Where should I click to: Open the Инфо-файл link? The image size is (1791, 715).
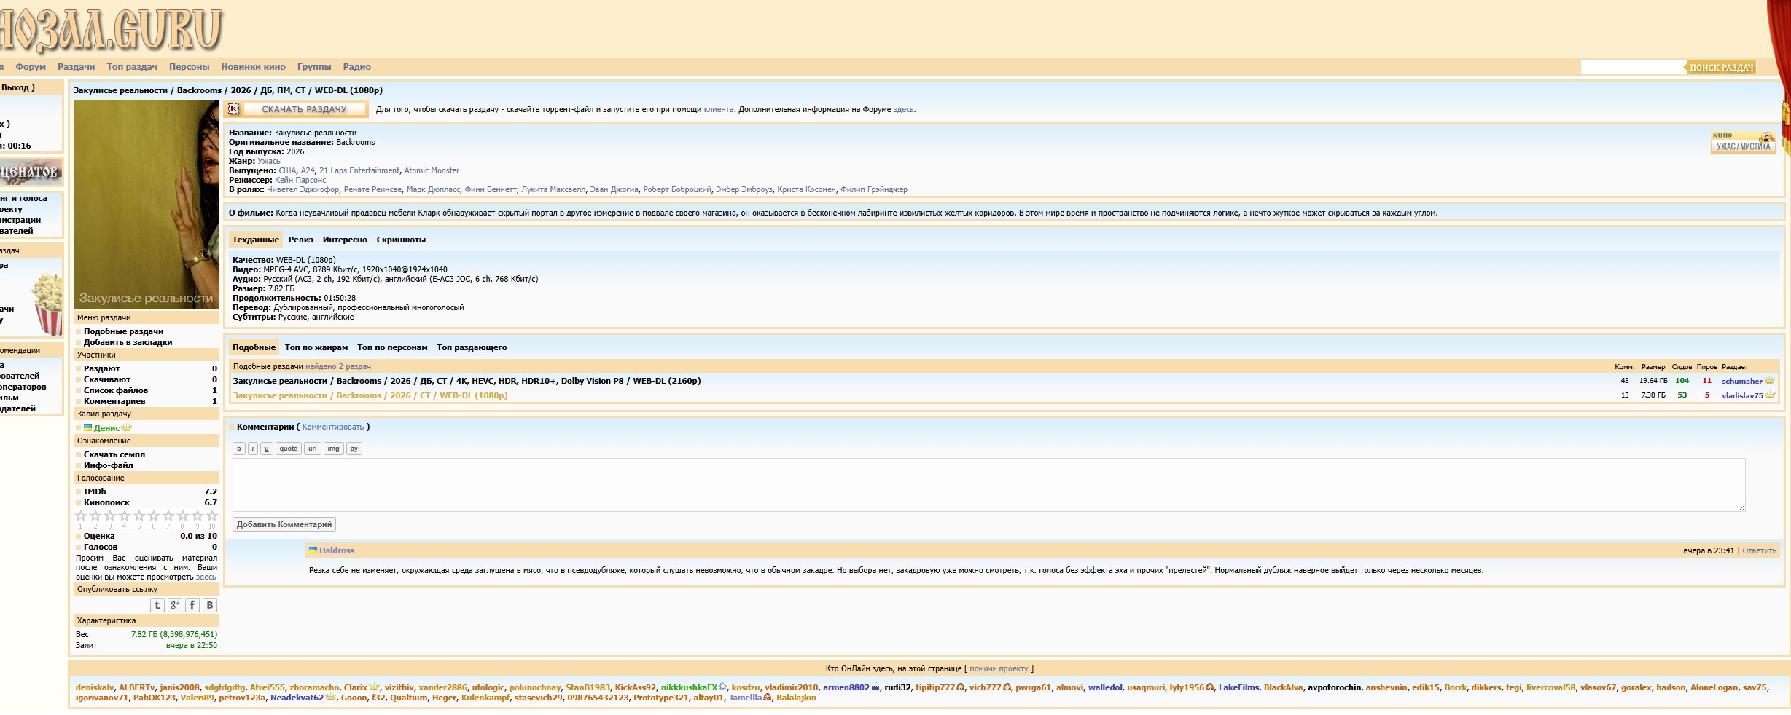[x=109, y=465]
